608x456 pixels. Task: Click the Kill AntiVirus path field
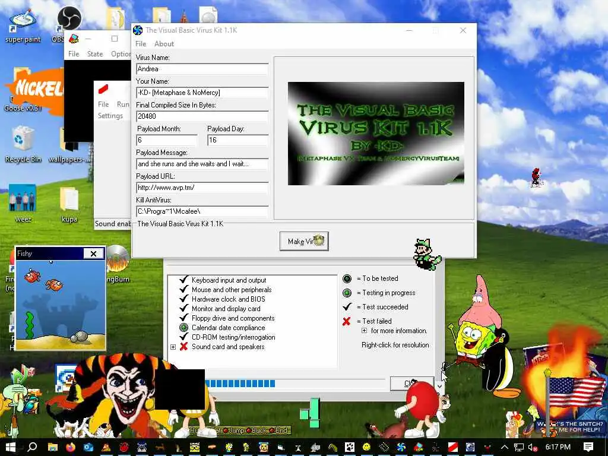pos(202,211)
